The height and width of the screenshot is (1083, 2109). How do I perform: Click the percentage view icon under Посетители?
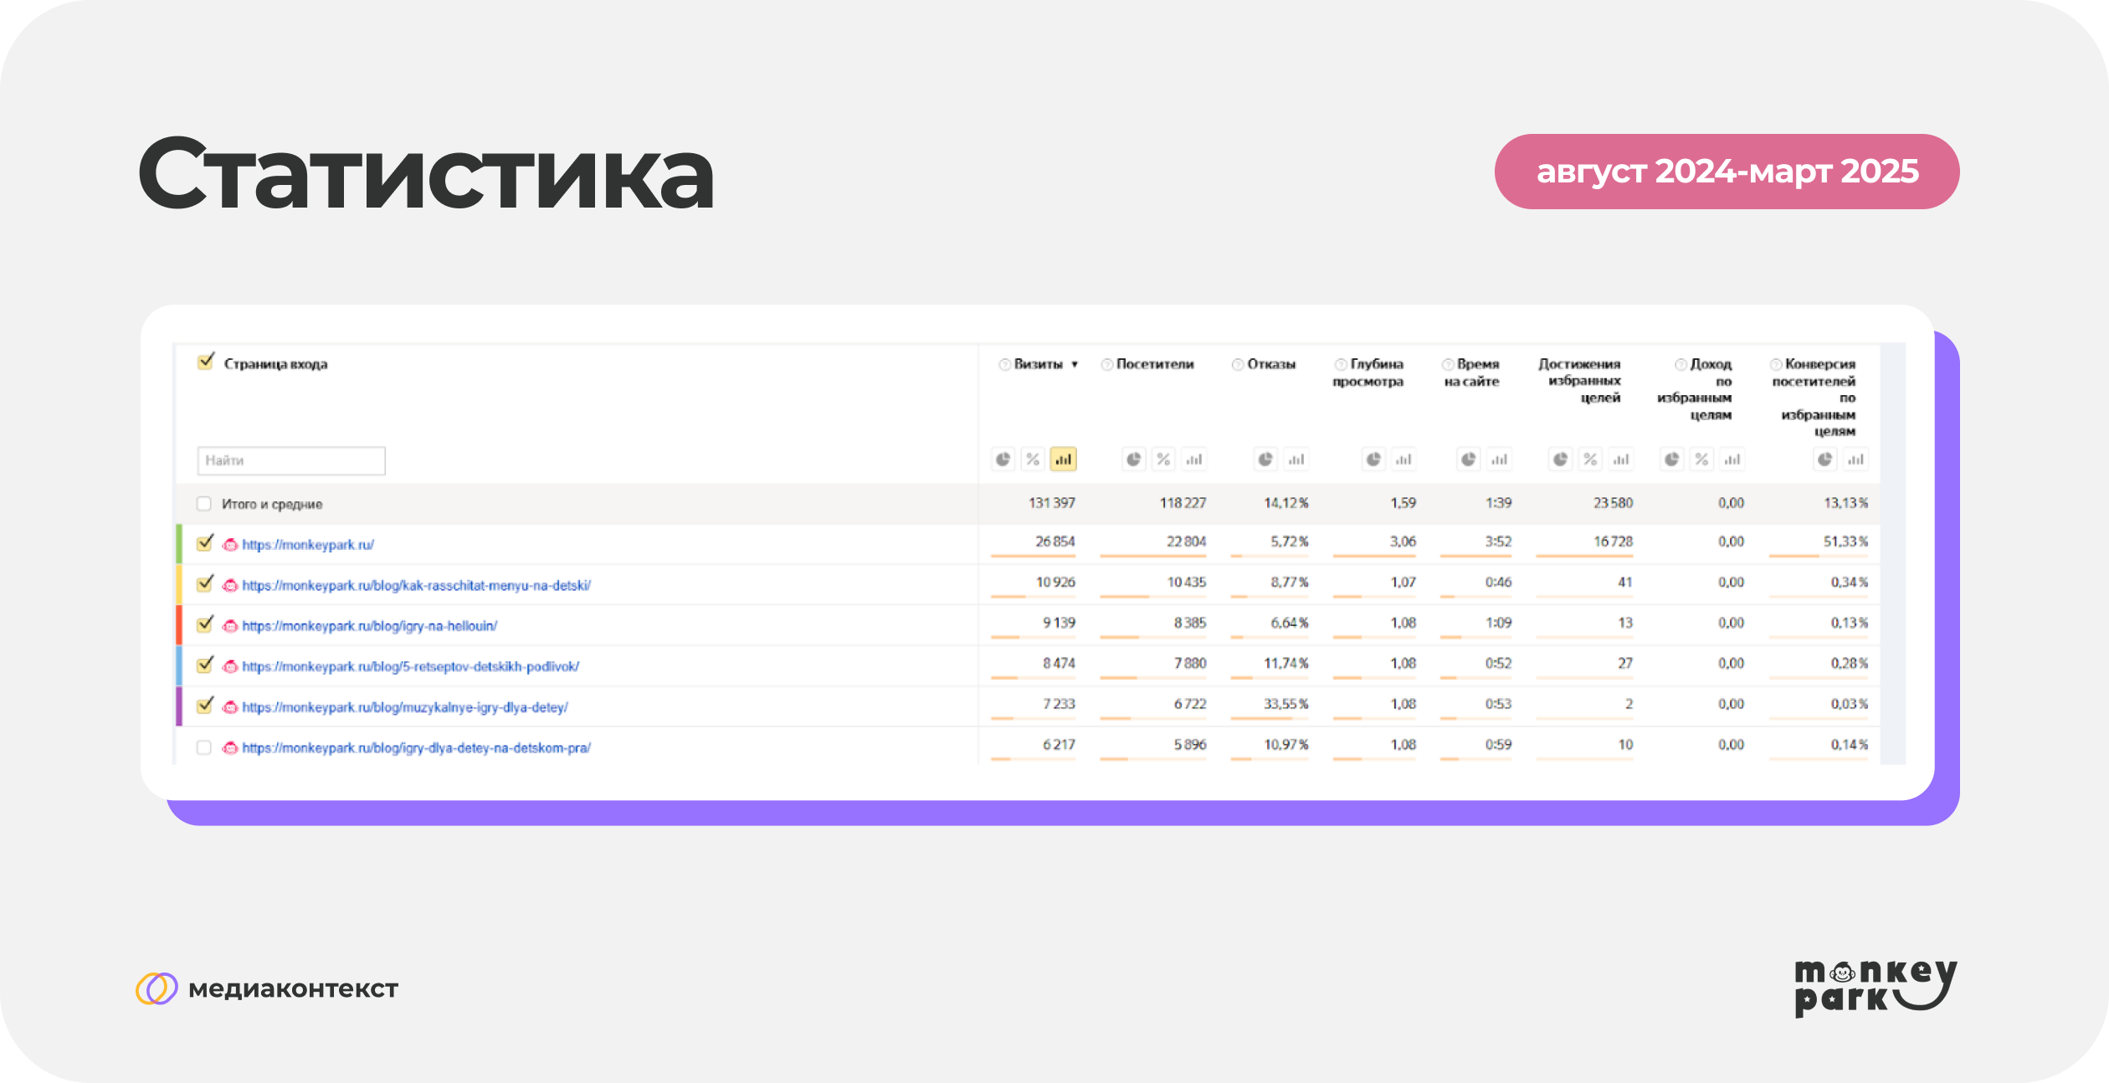pyautogui.click(x=1163, y=459)
